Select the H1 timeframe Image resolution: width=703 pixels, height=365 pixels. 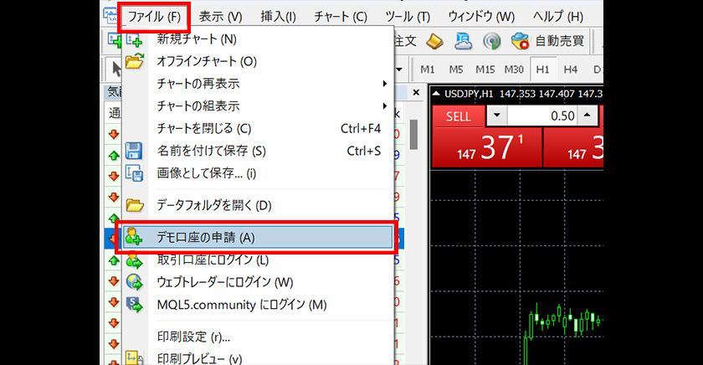(542, 69)
